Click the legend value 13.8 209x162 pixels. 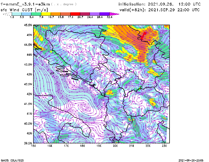click(61, 17)
